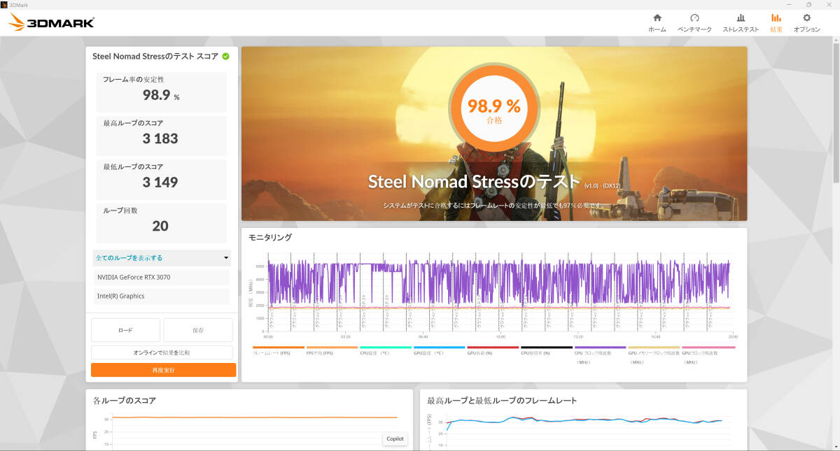Click オンラインで結果を比較 button

162,352
